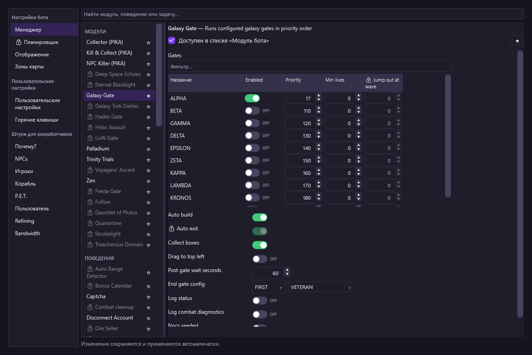Screen dimensions: 532x355
Task: Star the Disconnect Account behavior
Action: point(149,318)
